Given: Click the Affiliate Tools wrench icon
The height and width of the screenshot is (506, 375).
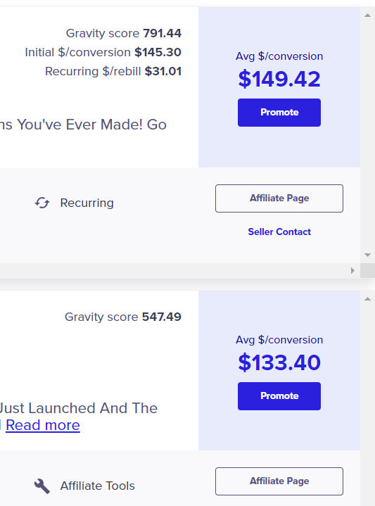Looking at the screenshot, I should click(x=42, y=486).
